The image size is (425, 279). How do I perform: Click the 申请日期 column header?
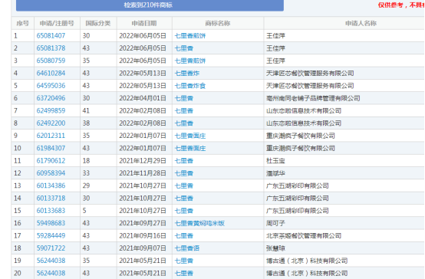pyautogui.click(x=144, y=23)
